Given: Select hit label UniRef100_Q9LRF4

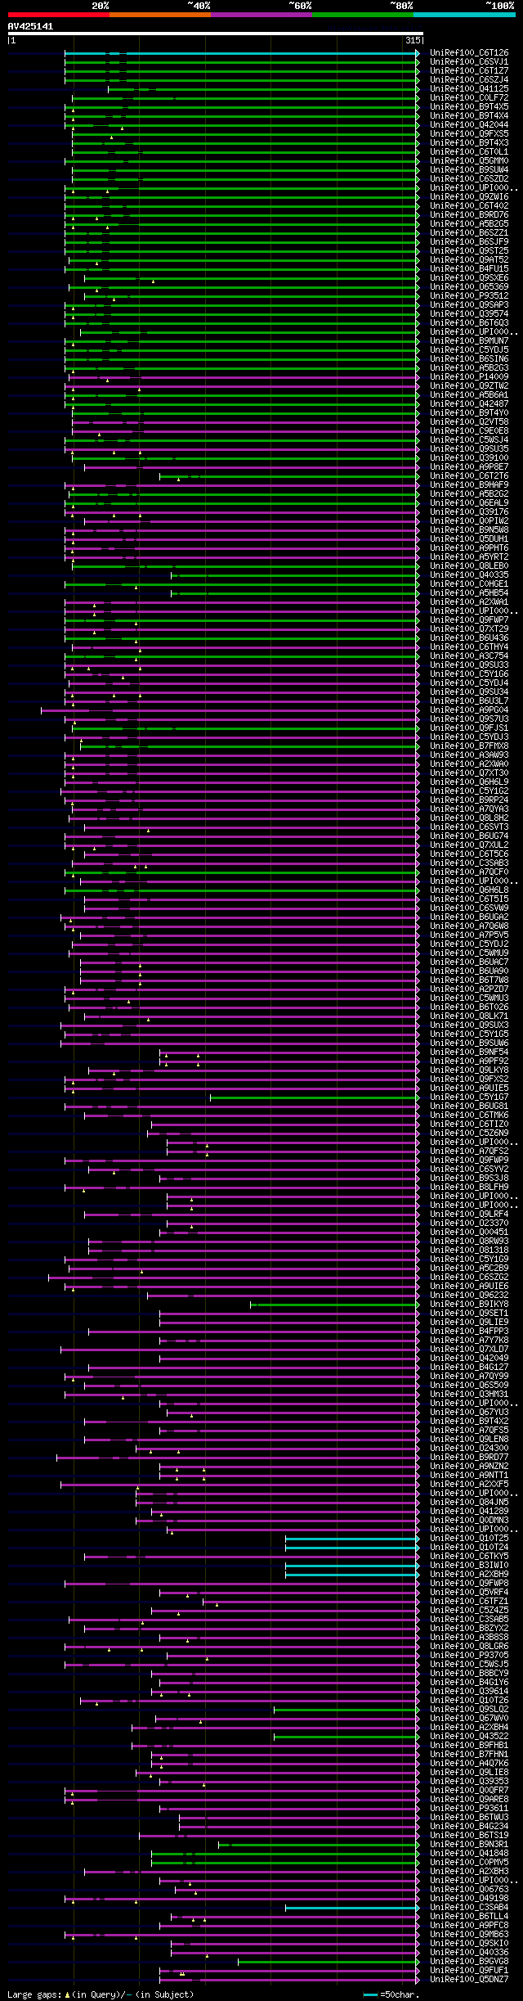Looking at the screenshot, I should coord(469,1215).
